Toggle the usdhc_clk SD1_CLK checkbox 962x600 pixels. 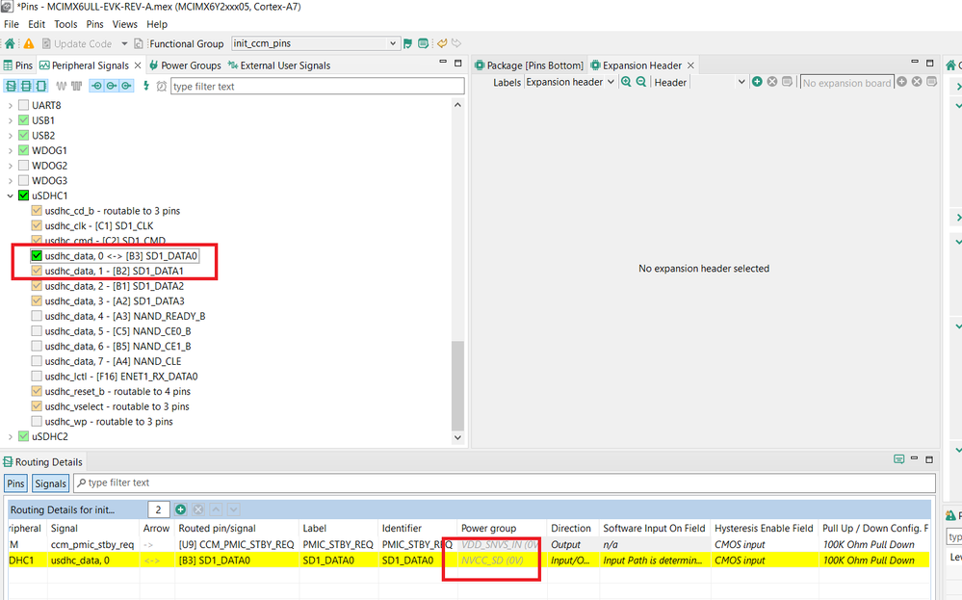click(37, 225)
